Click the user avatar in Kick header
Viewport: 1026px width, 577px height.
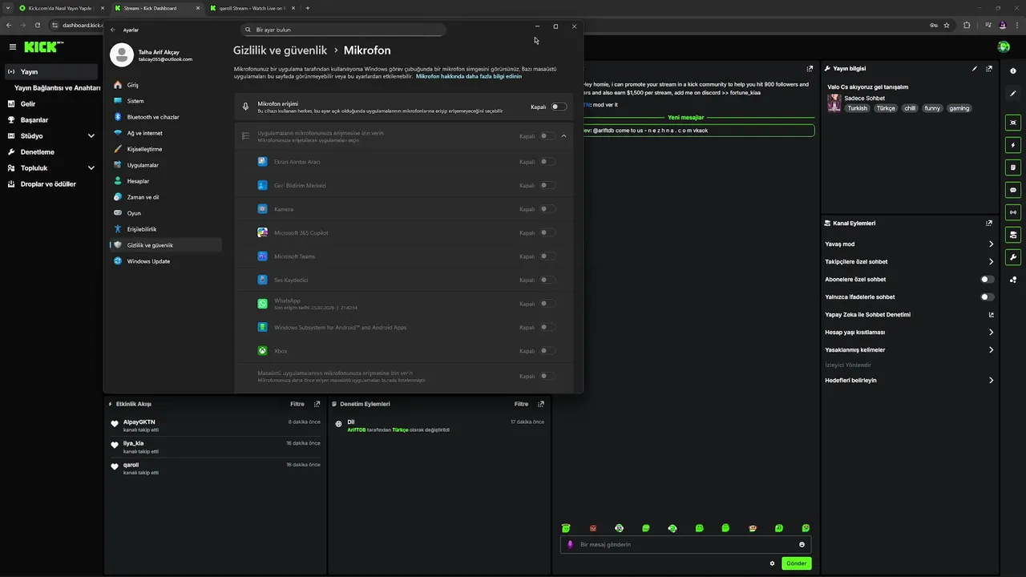1004,47
